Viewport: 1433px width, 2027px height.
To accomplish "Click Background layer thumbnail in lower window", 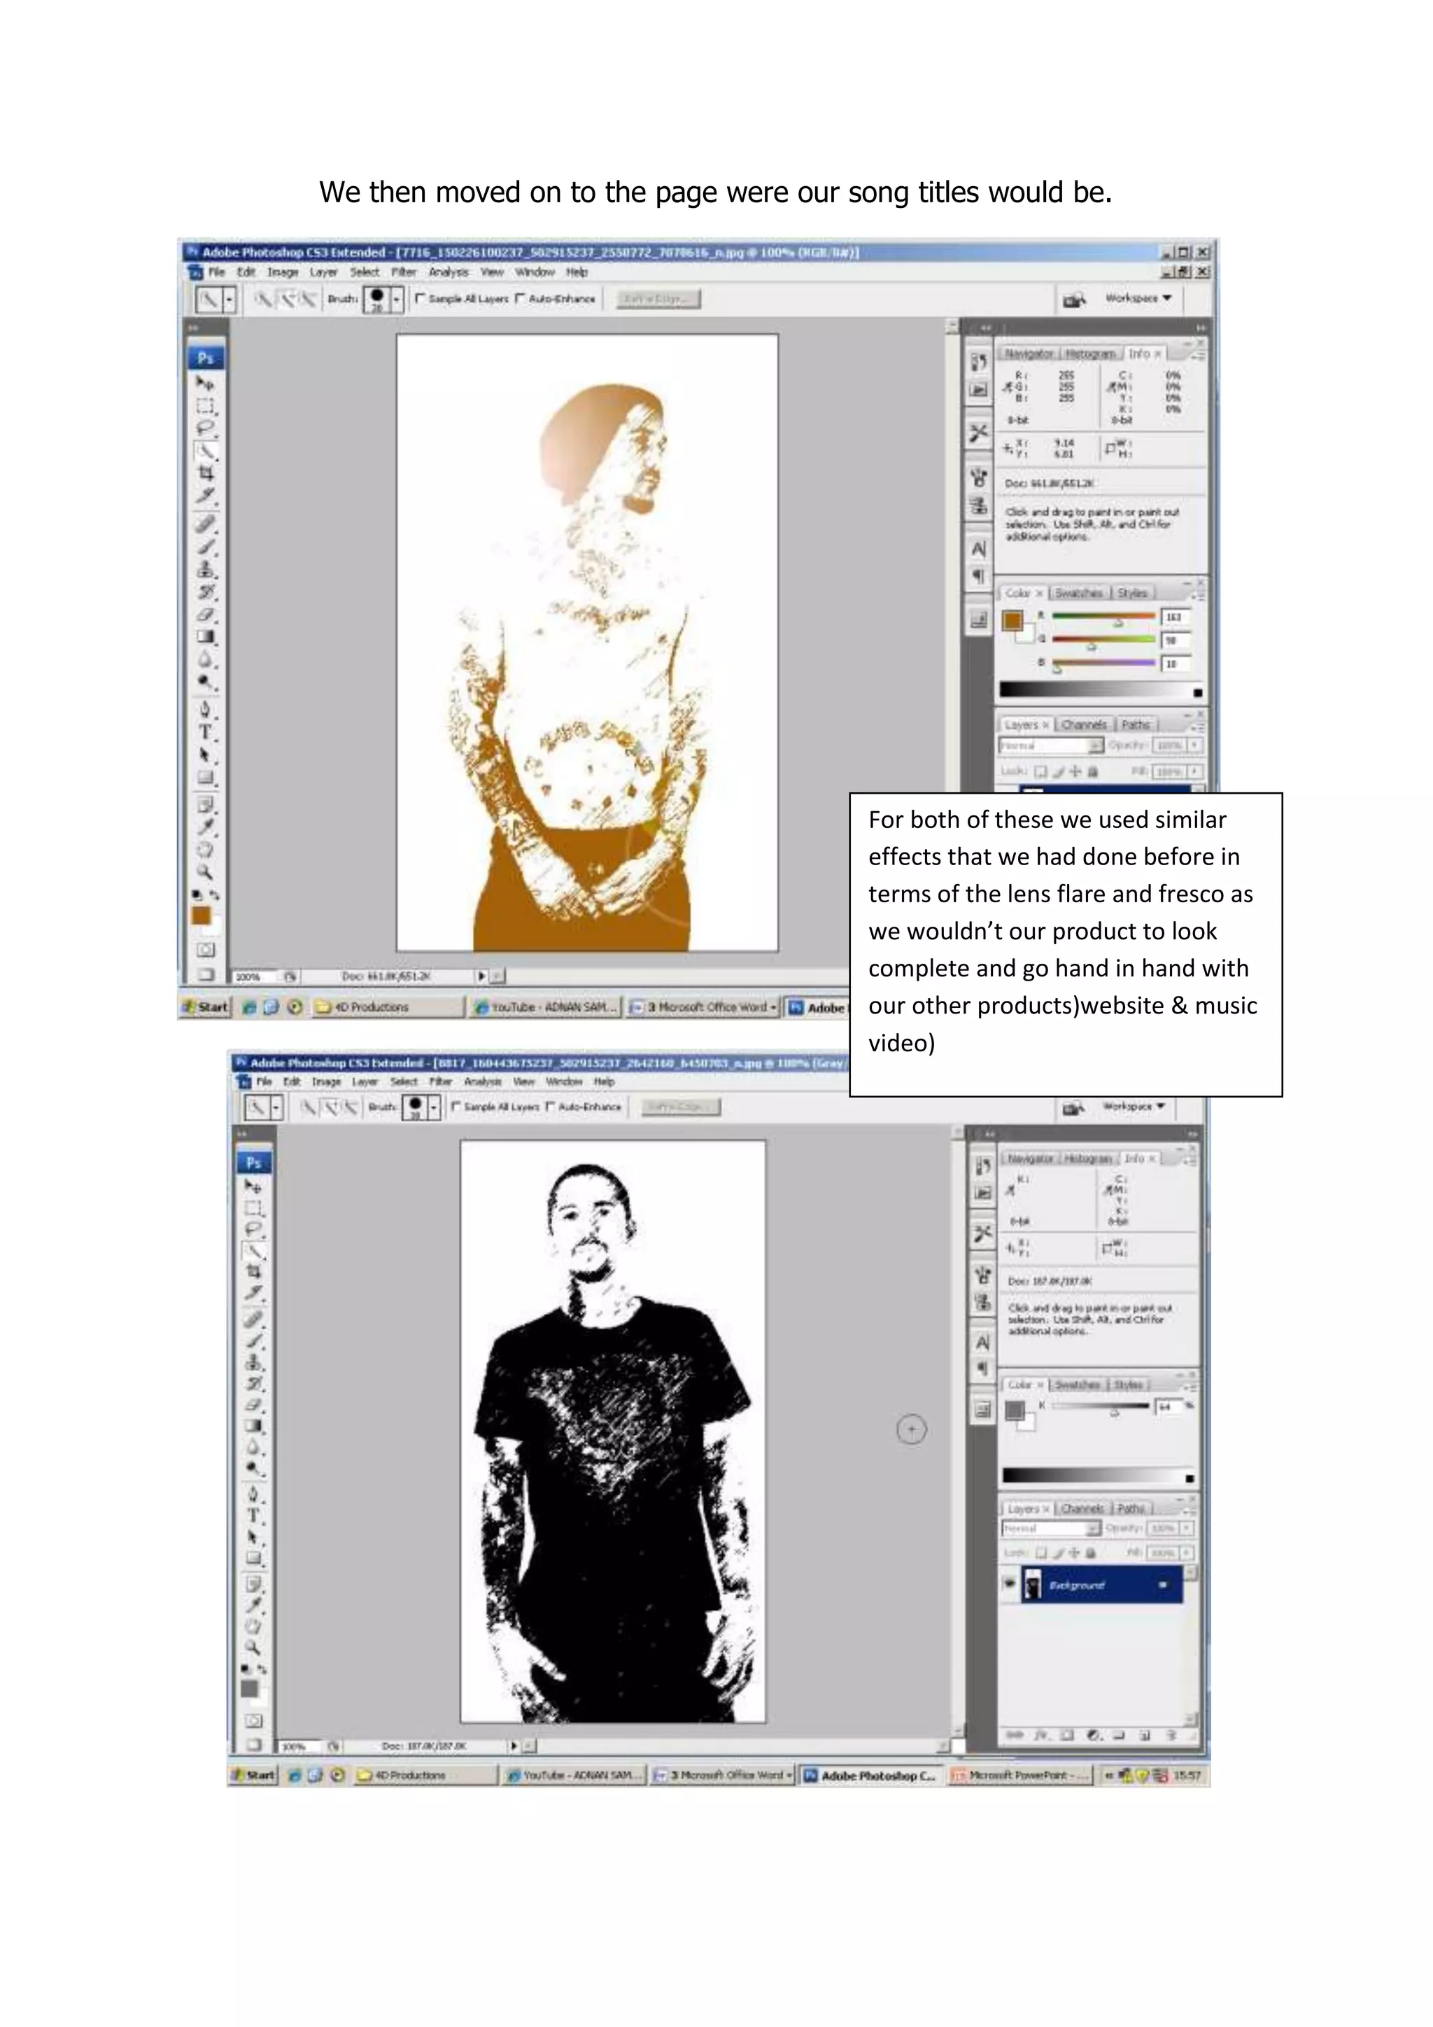I will pos(1032,1585).
